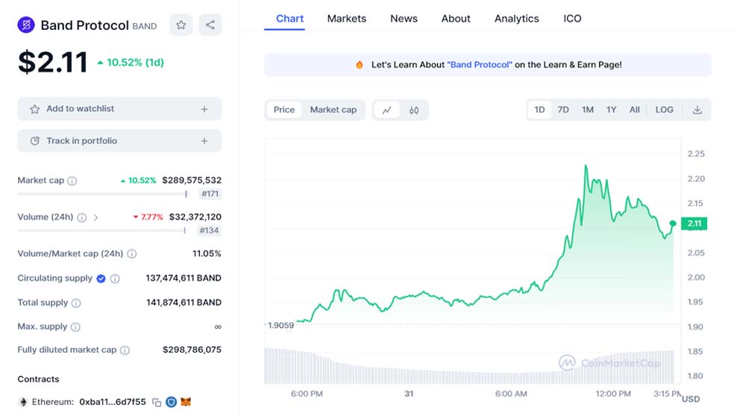Screen dimensions: 734x413
Task: Open the Markets tab
Action: pyautogui.click(x=347, y=19)
